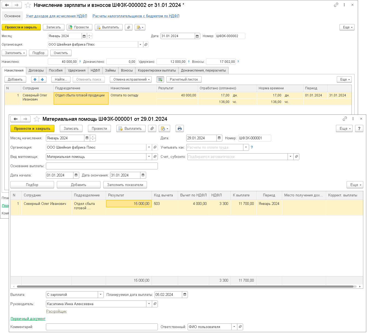Open Корректировки выплаты tab
Viewport: 369px width, 333px height.
[x=157, y=70]
